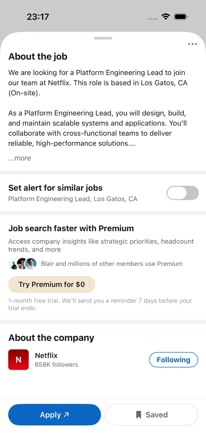Tap the Premium members avatar group
Image resolution: width=206 pixels, height=448 pixels.
tap(23, 264)
